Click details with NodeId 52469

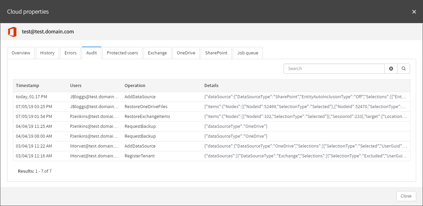pyautogui.click(x=305, y=107)
